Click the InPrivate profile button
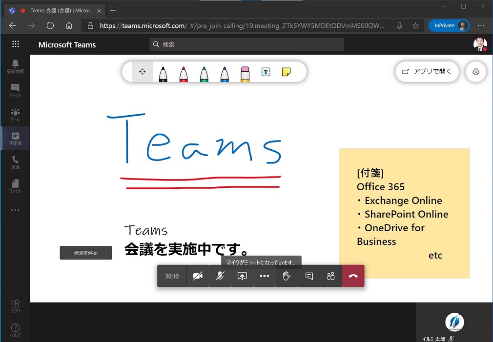The width and height of the screenshot is (493, 342). (449, 25)
